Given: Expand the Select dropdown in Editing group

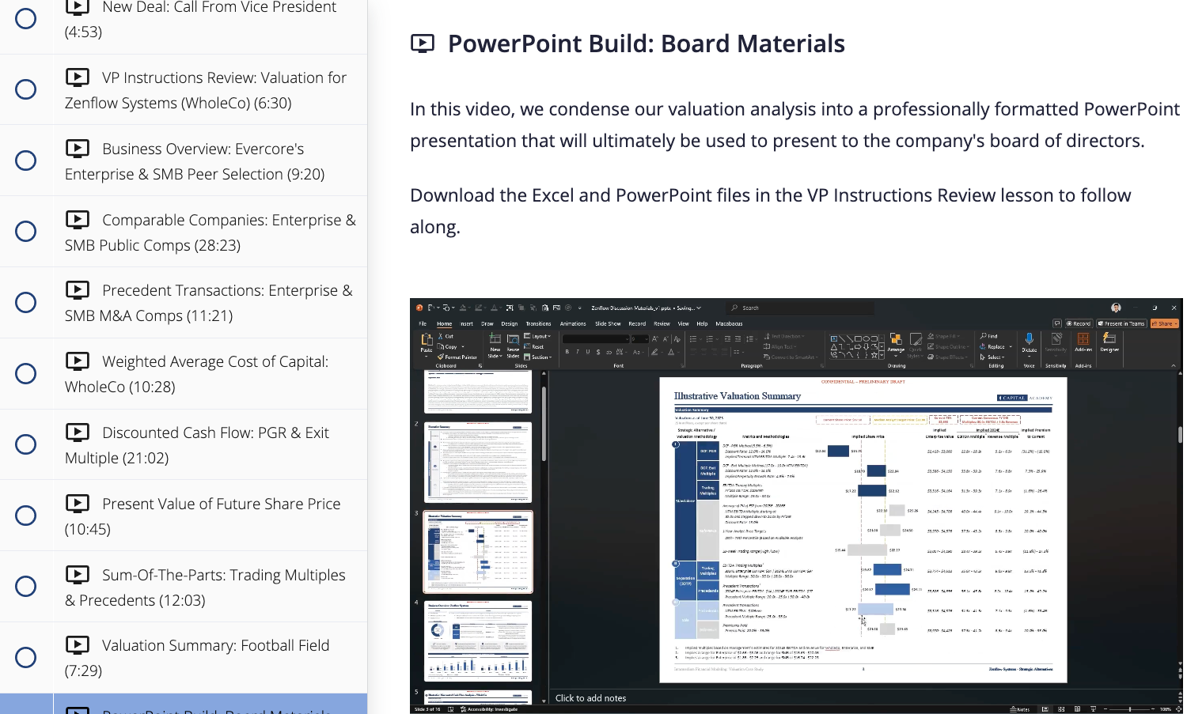Looking at the screenshot, I should tap(992, 357).
